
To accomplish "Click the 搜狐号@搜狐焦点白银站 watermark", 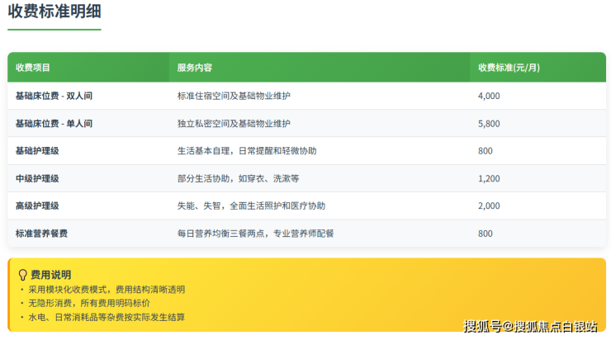I will 530,326.
